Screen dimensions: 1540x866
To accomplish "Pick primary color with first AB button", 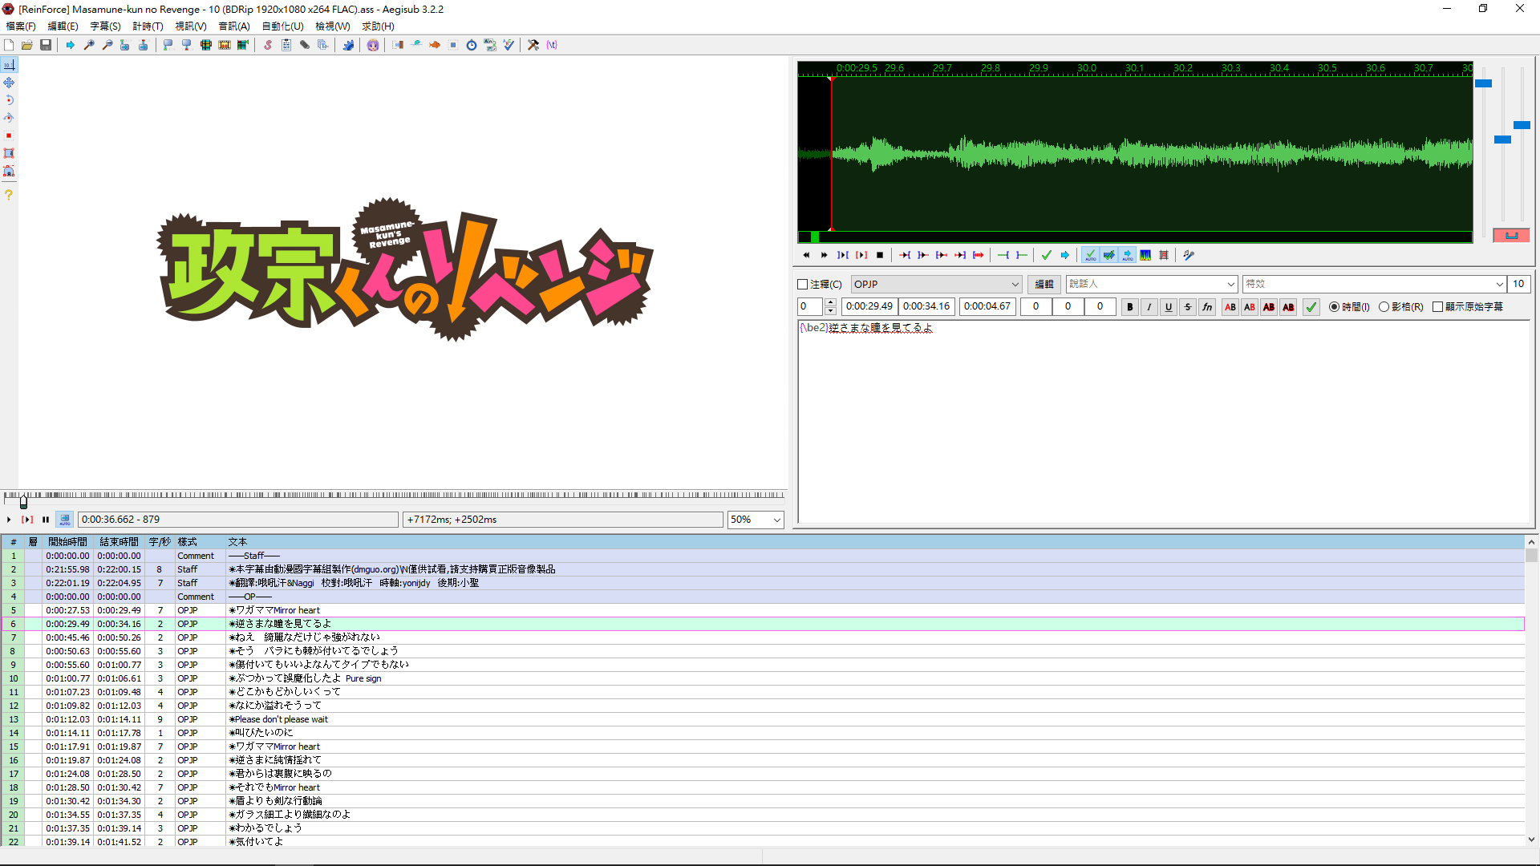I will (1230, 307).
